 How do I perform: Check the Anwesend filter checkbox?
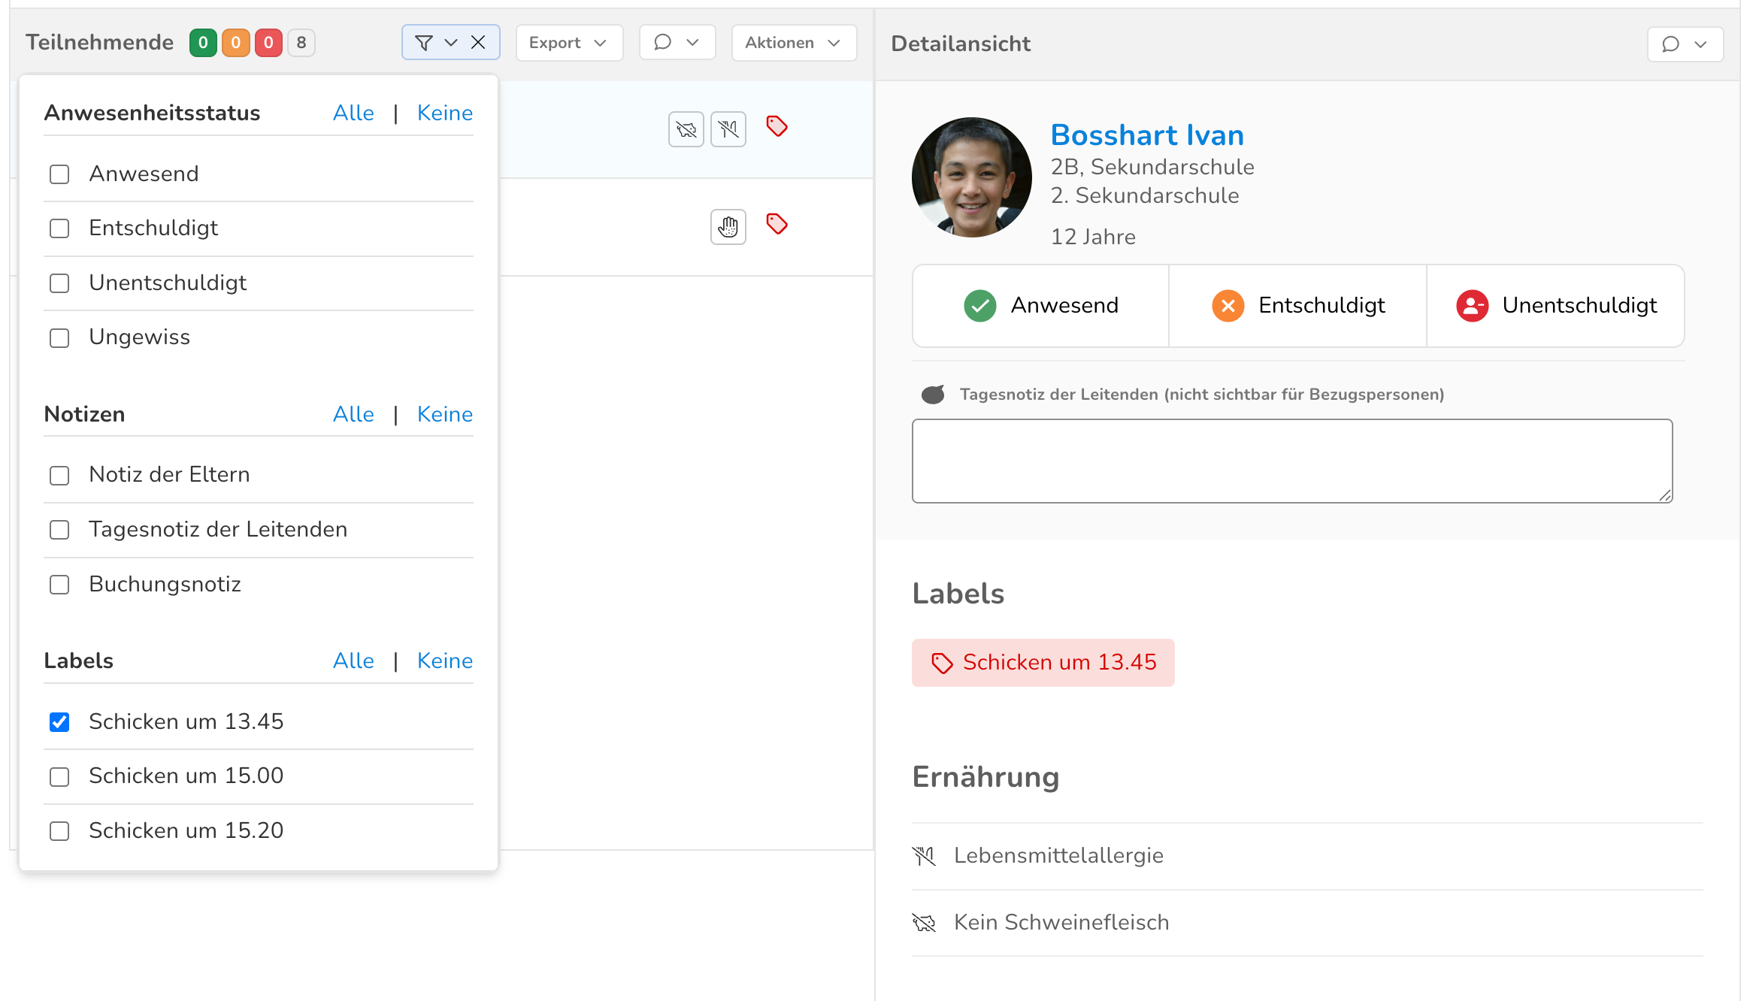[59, 174]
